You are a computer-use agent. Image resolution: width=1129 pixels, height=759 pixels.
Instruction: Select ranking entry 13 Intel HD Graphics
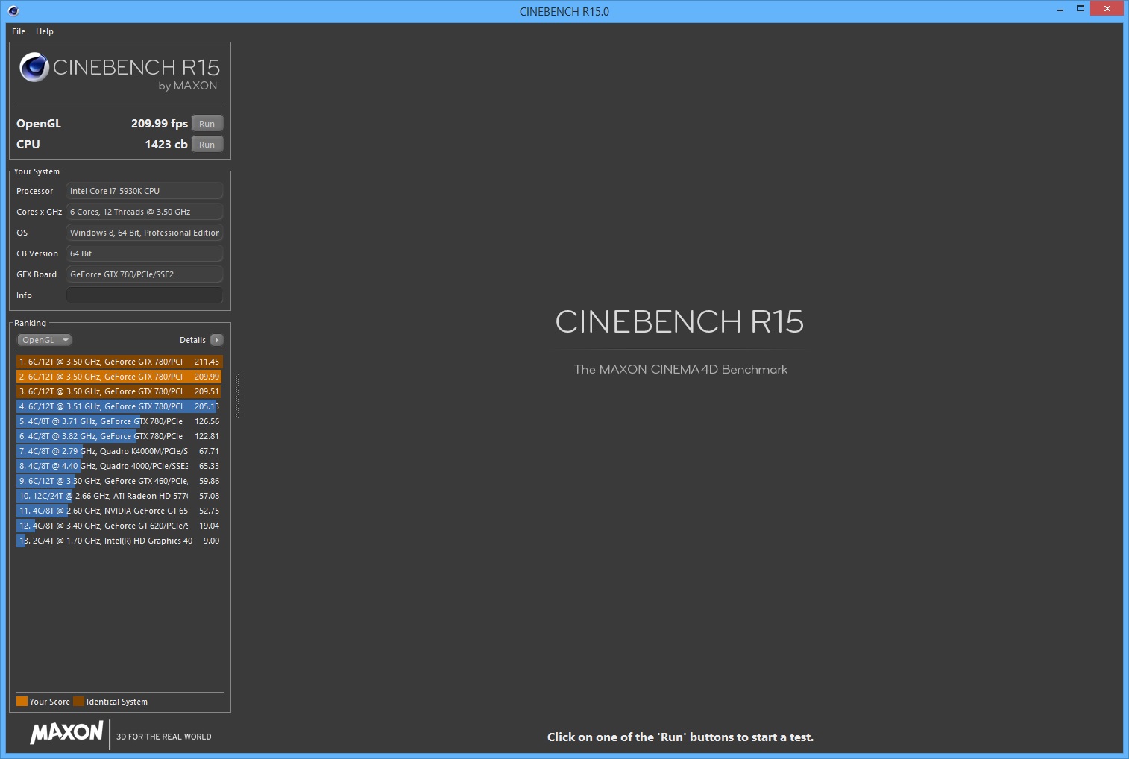coord(119,541)
